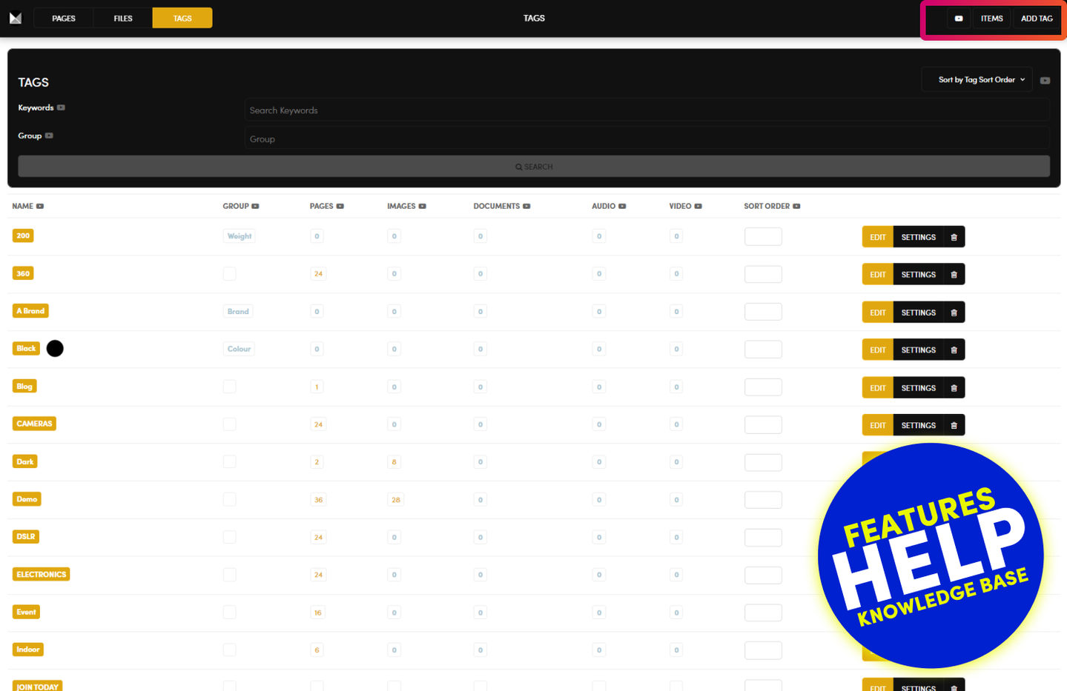This screenshot has height=691, width=1067.
Task: Open video help icon beside NAME header
Action: [x=40, y=207]
